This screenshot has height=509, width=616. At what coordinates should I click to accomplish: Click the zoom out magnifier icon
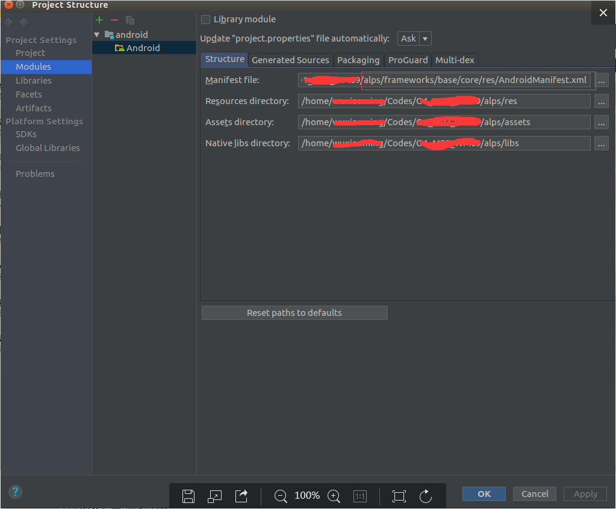280,496
